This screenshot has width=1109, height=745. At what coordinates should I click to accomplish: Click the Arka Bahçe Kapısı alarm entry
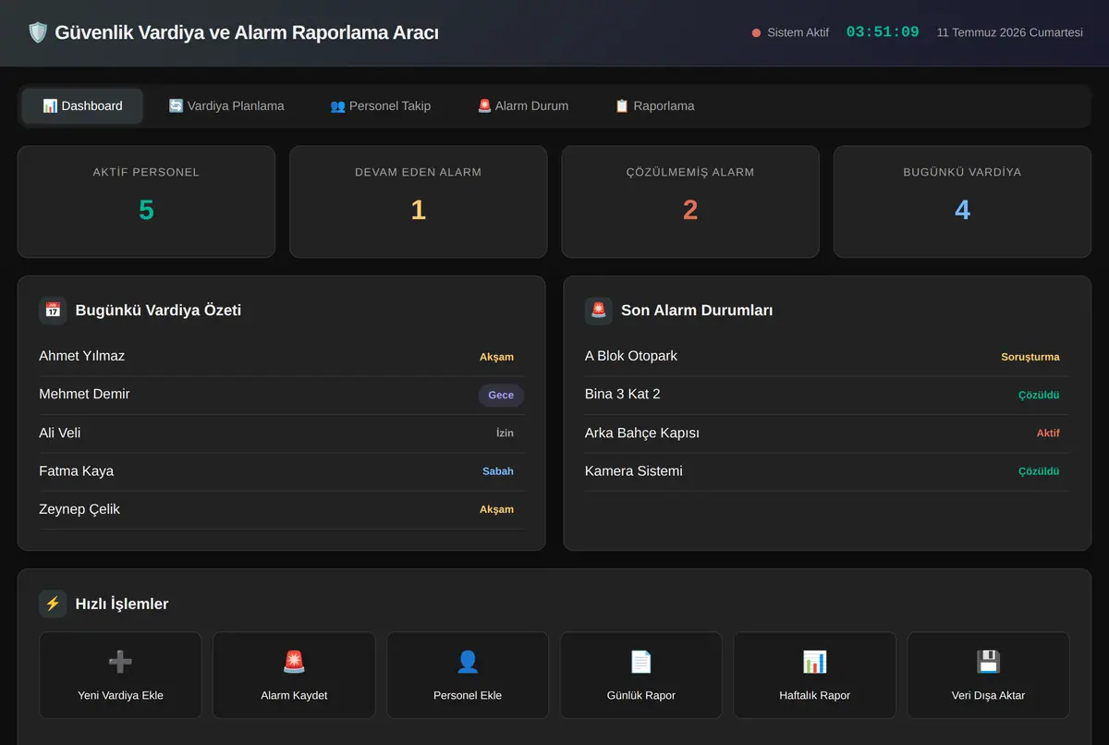[x=826, y=433]
